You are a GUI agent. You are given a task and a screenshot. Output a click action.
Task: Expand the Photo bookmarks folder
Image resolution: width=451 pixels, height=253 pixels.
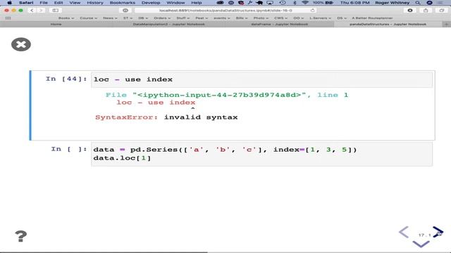[x=261, y=18]
